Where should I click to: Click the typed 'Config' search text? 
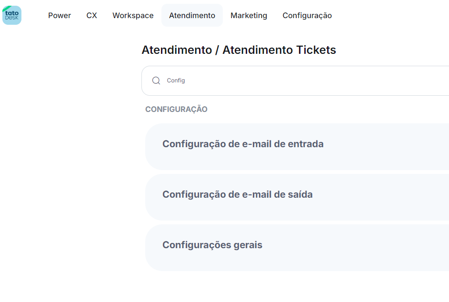[176, 81]
